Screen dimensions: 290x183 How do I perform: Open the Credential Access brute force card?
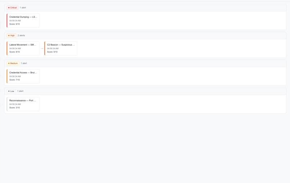pos(23,76)
